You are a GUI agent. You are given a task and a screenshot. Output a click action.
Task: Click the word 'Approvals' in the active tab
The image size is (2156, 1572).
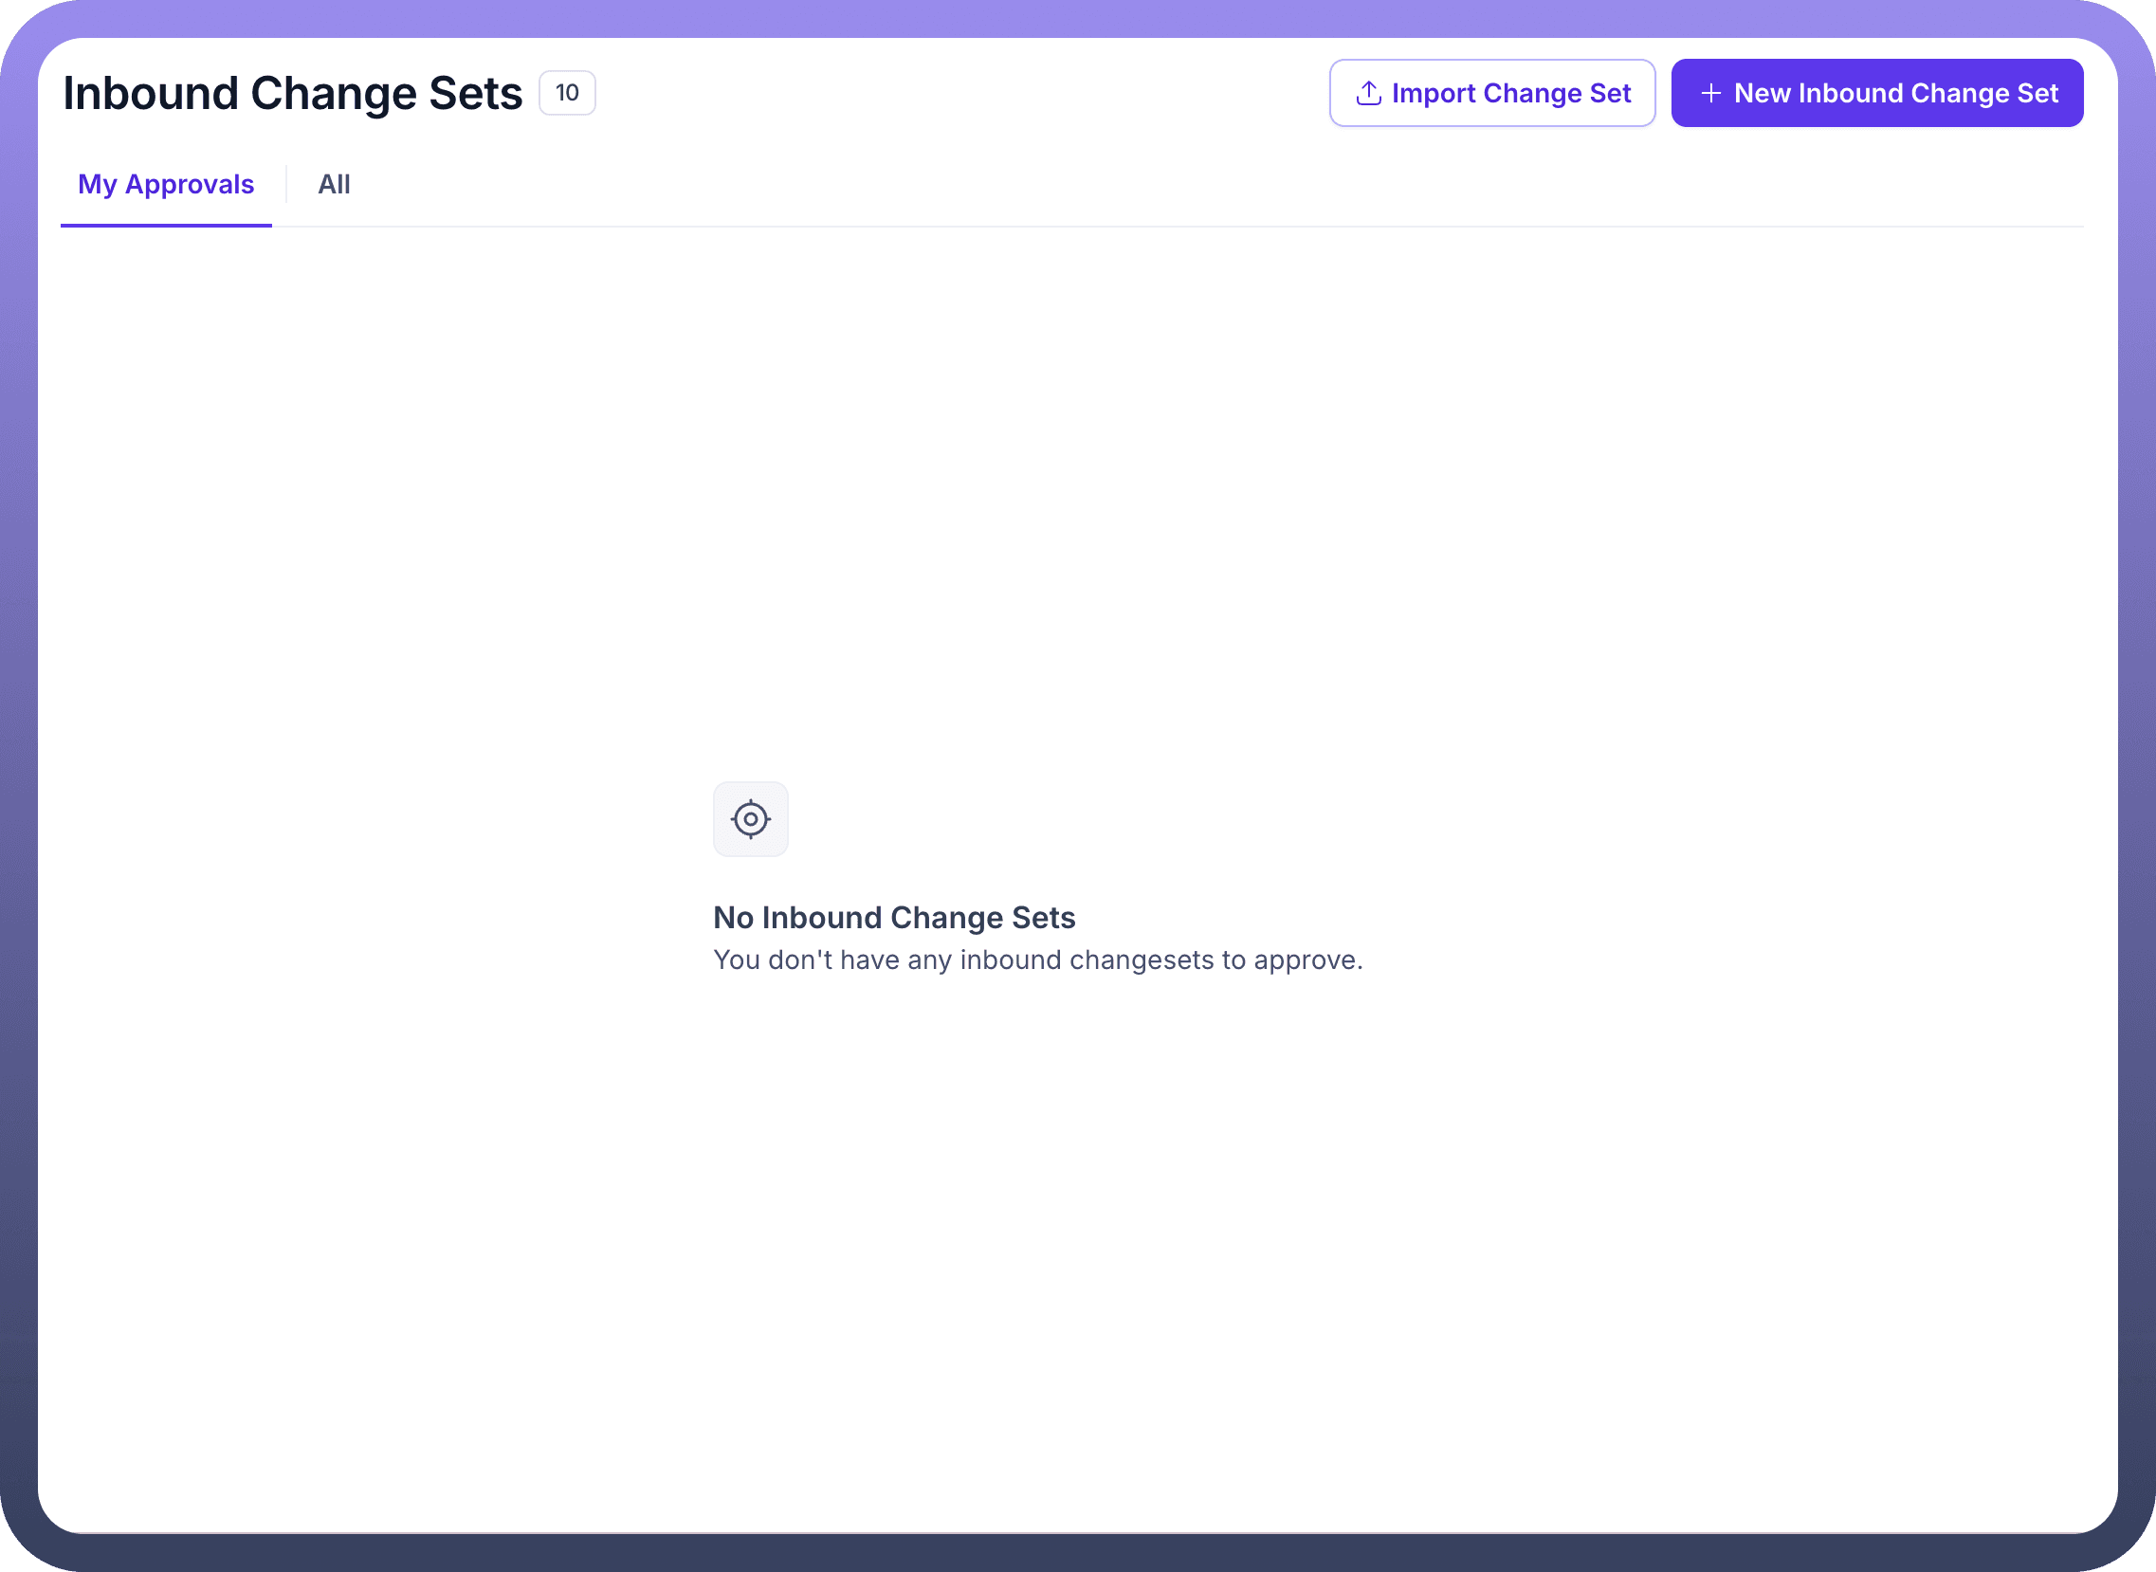click(x=190, y=185)
